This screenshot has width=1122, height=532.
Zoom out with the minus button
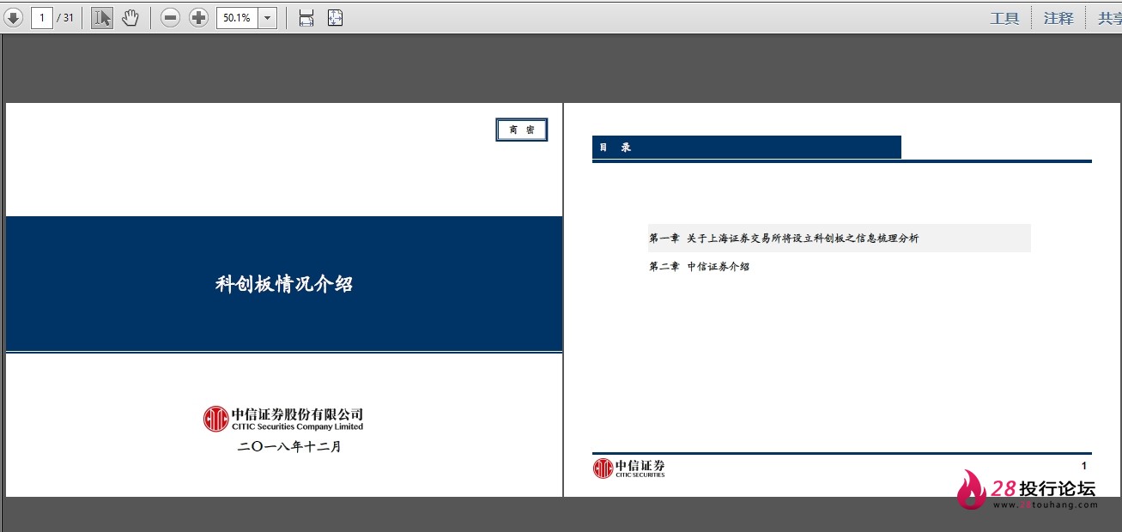tap(171, 17)
